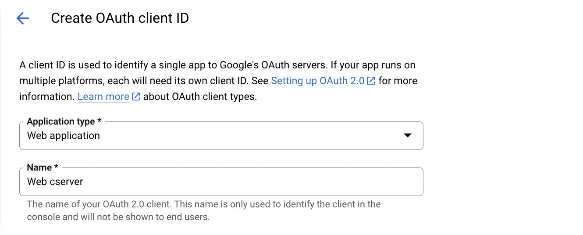Viewport: 583px width, 235px height.
Task: Expand the Application type dropdown arrow
Action: (407, 135)
